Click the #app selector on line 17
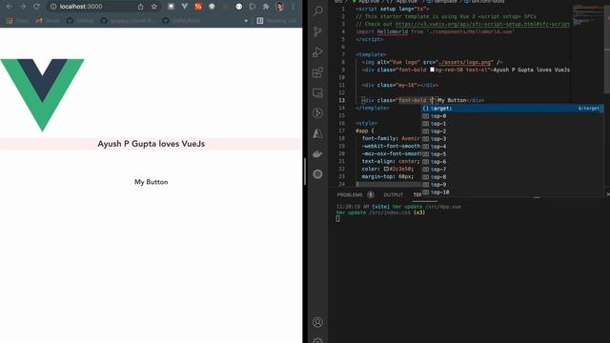Image resolution: width=610 pixels, height=343 pixels. click(x=362, y=131)
